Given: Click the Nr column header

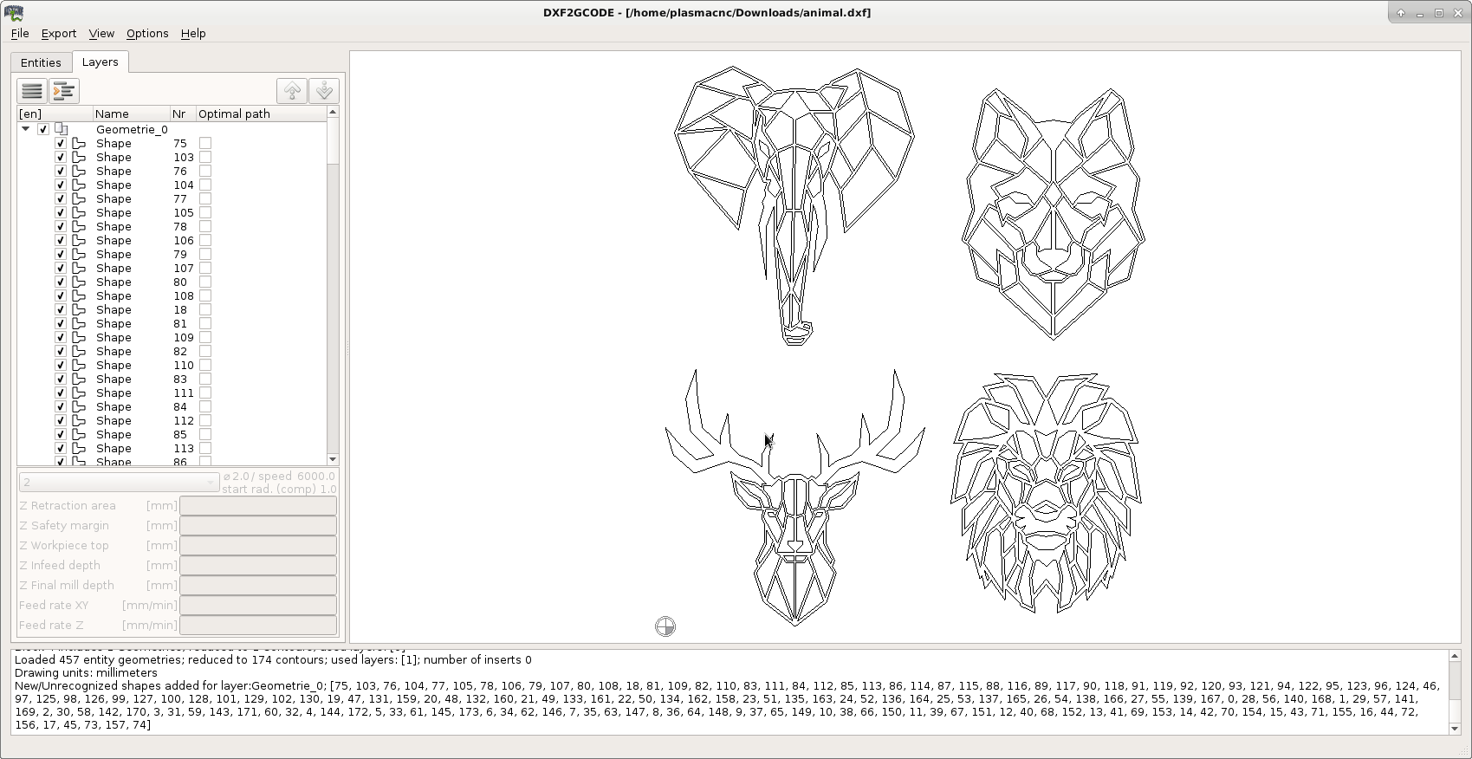Looking at the screenshot, I should [x=183, y=114].
